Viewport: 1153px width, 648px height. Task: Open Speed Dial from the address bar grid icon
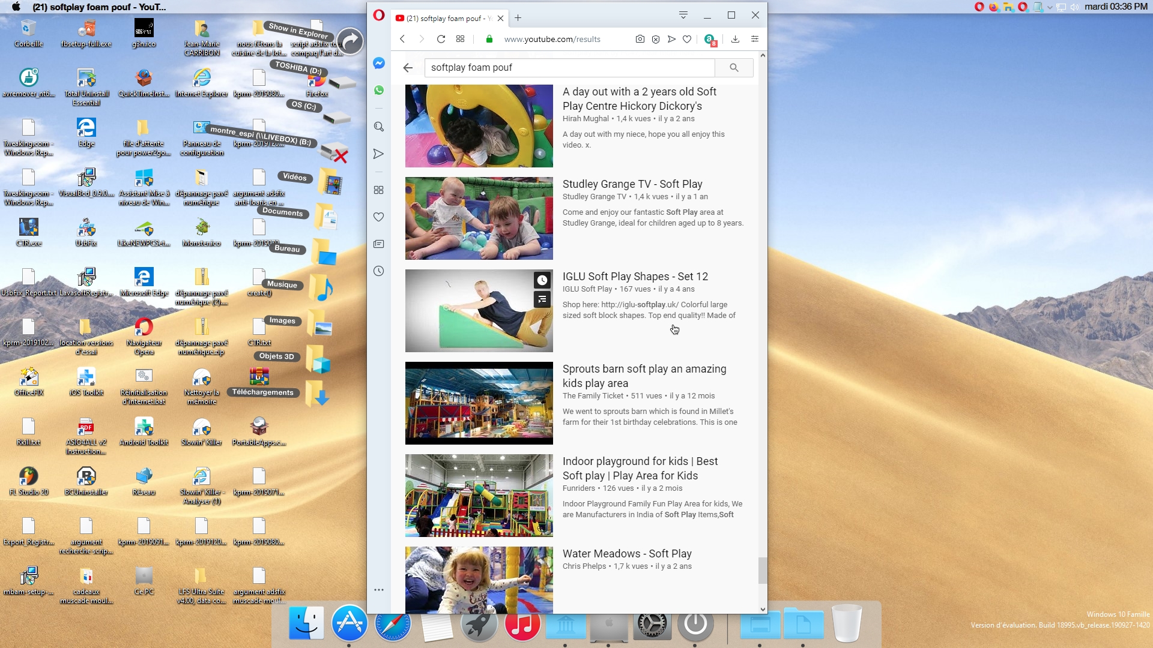460,39
